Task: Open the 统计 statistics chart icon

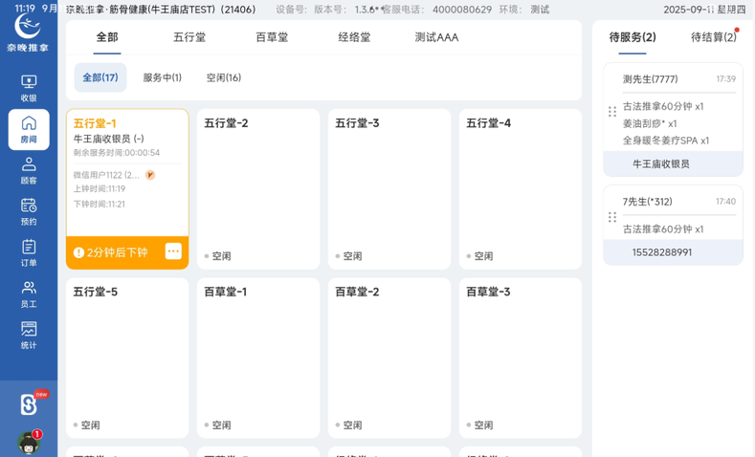Action: tap(29, 335)
